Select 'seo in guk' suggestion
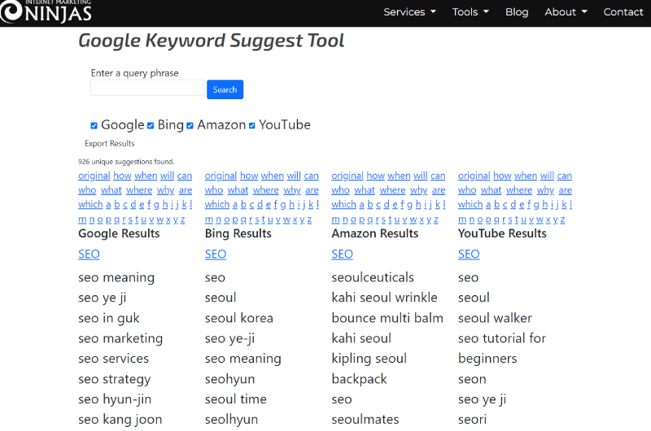This screenshot has height=431, width=651. (x=109, y=318)
